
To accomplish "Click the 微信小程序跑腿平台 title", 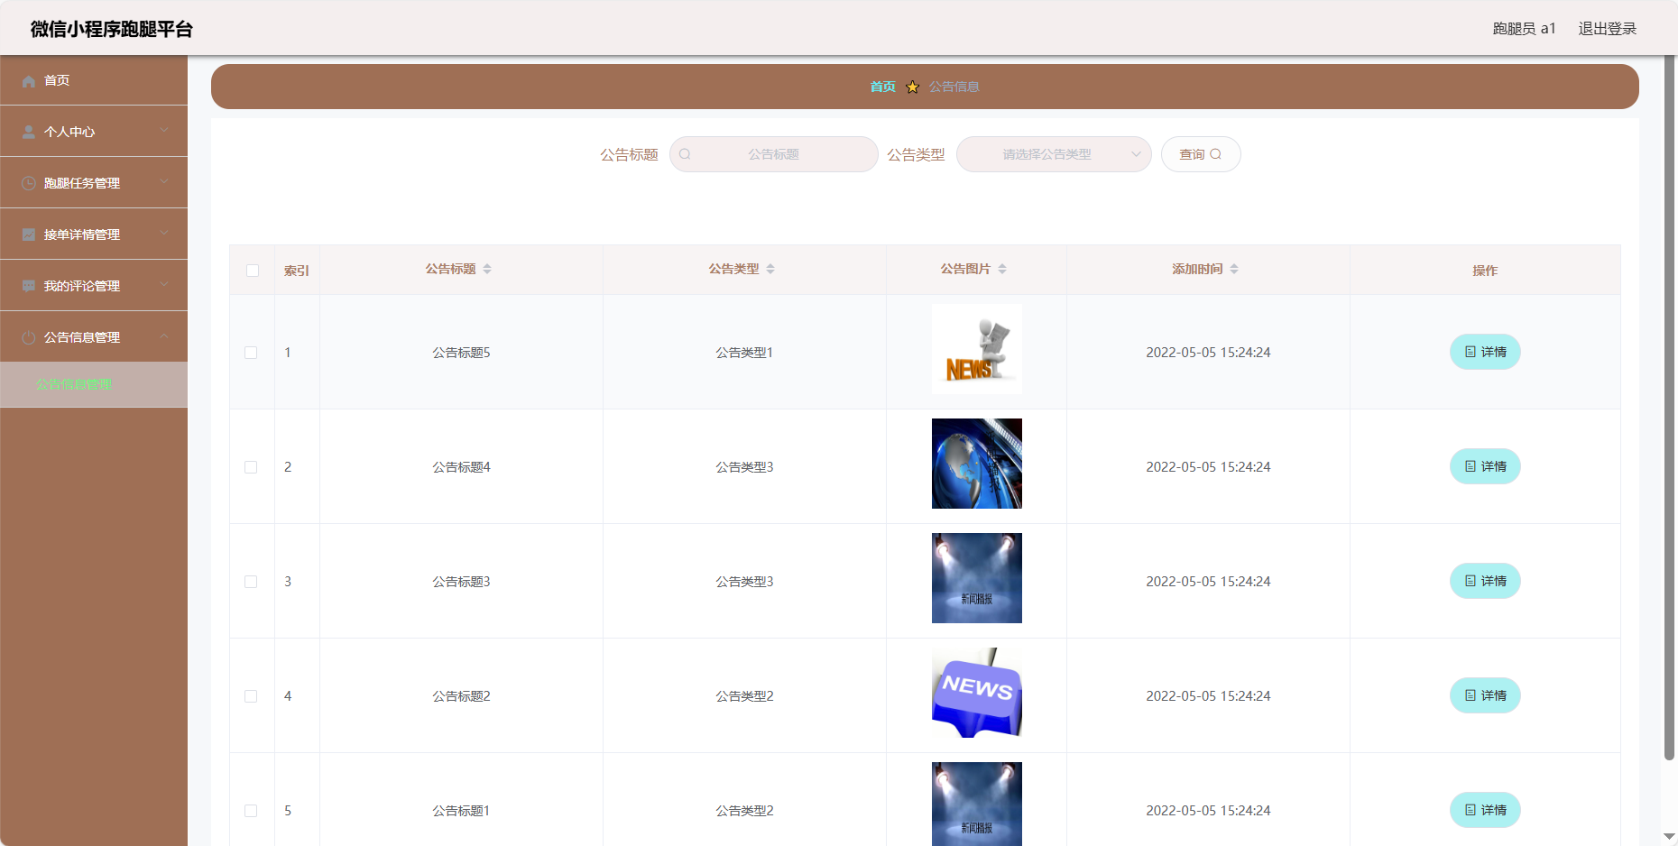I will pyautogui.click(x=112, y=29).
